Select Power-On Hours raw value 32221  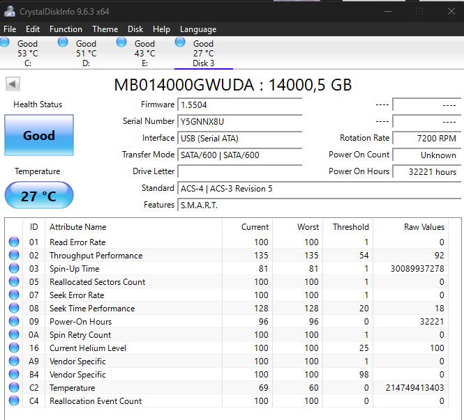click(432, 322)
